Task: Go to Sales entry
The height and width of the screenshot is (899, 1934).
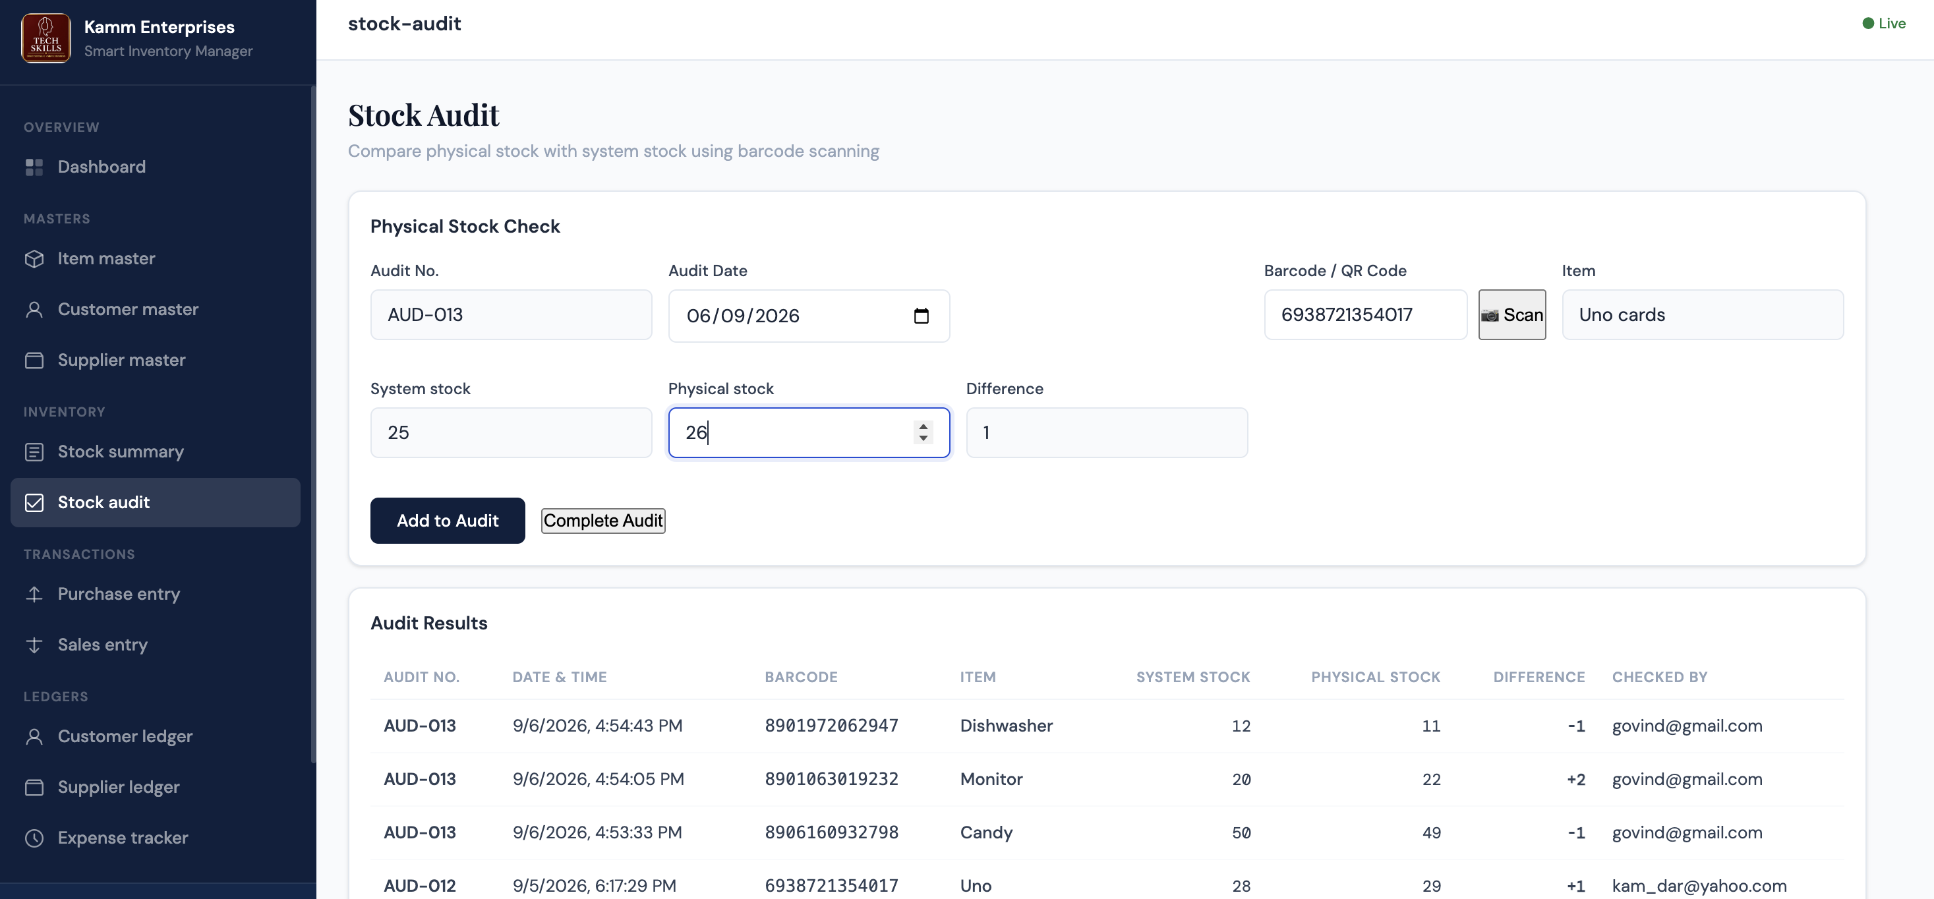Action: point(156,645)
